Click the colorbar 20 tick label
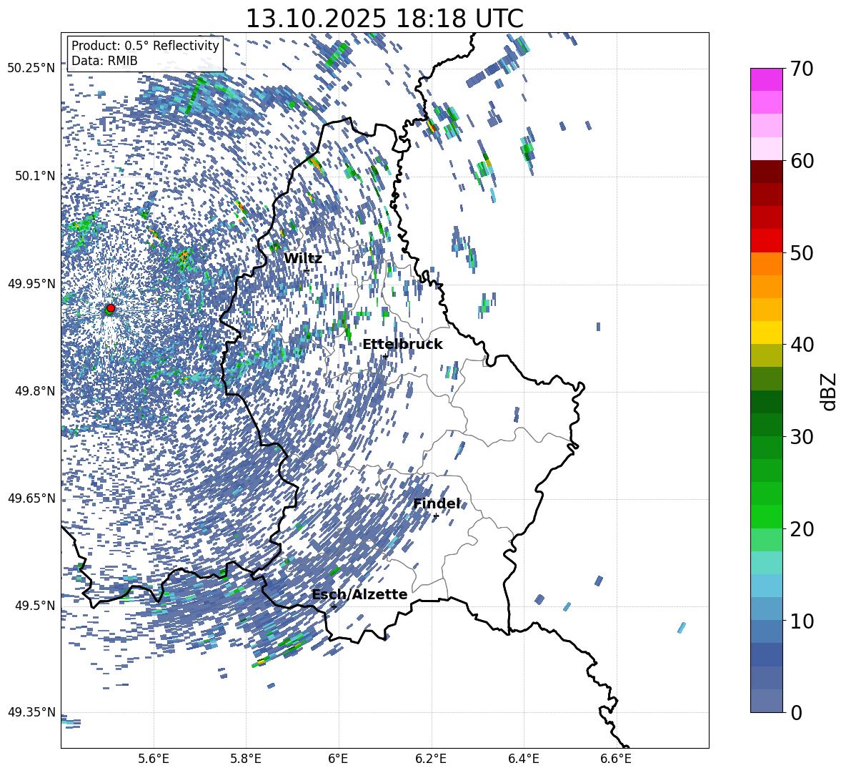This screenshot has width=846, height=773. (x=802, y=529)
